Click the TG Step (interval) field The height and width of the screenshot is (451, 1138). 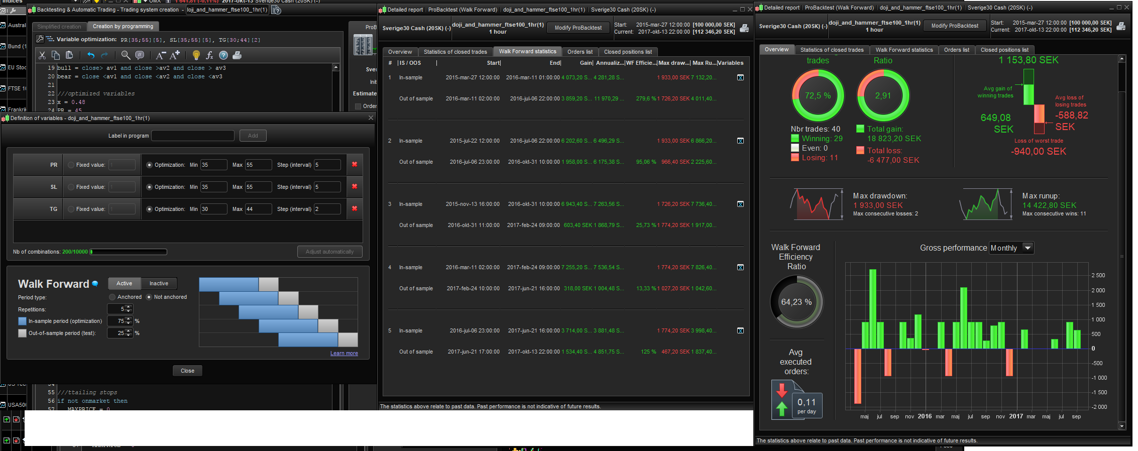coord(327,209)
